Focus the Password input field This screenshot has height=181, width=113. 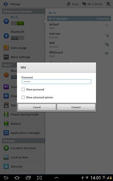point(56,82)
